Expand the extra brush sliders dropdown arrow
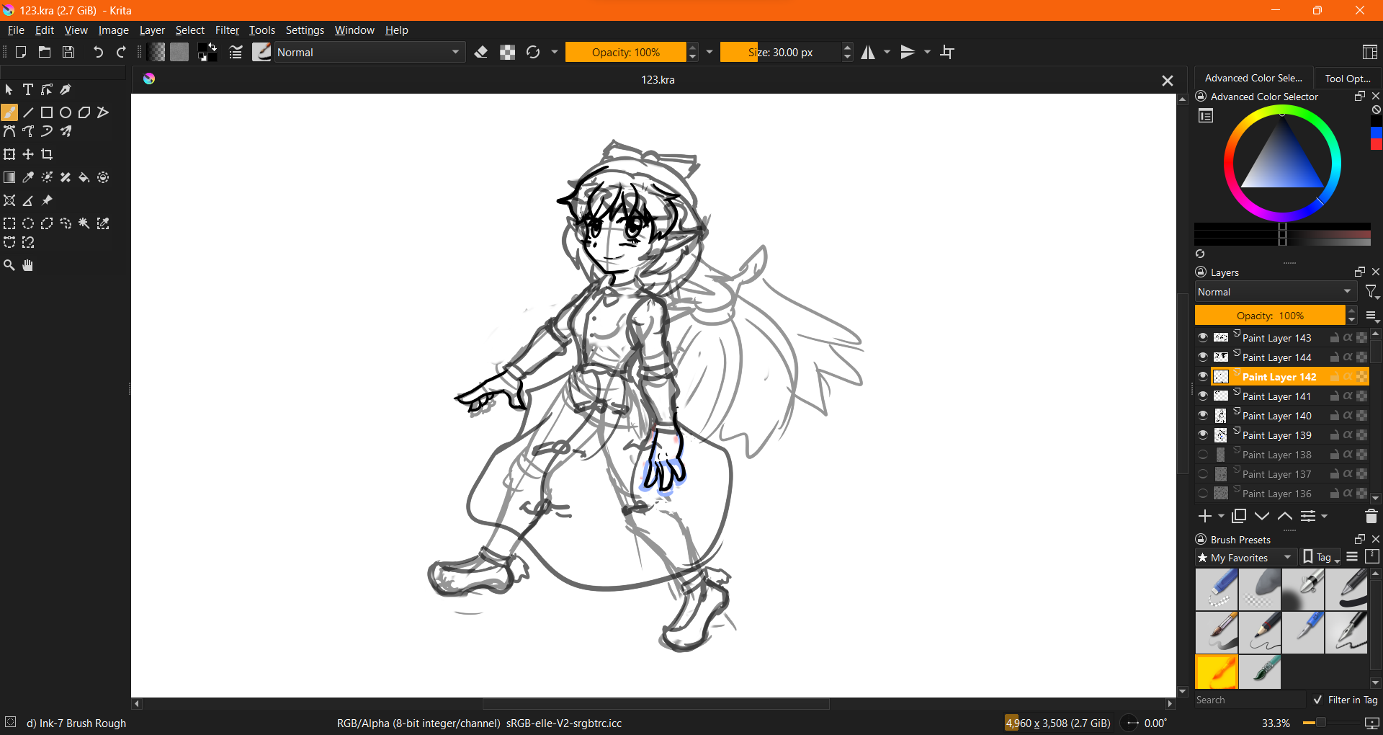The width and height of the screenshot is (1383, 735). pyautogui.click(x=710, y=52)
